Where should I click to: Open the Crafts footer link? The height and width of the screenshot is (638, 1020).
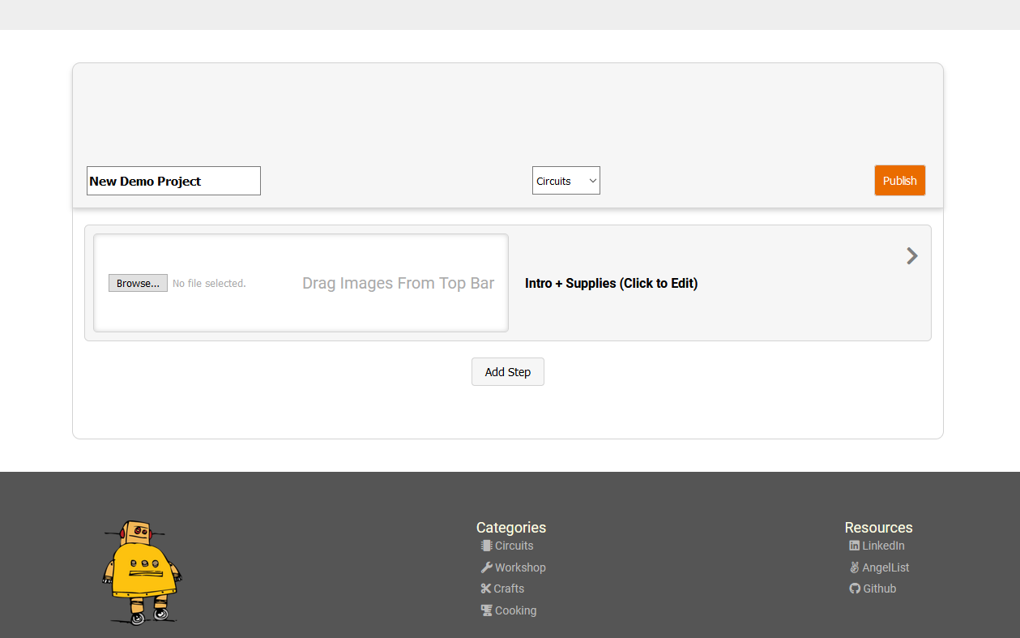click(509, 589)
